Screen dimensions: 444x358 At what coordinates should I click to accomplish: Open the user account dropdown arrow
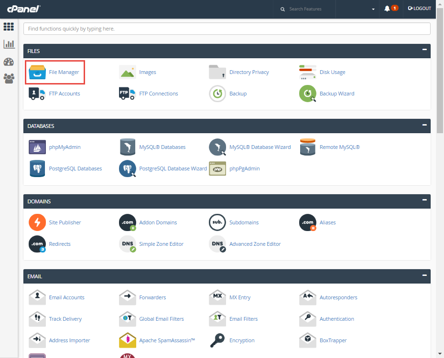pos(373,9)
